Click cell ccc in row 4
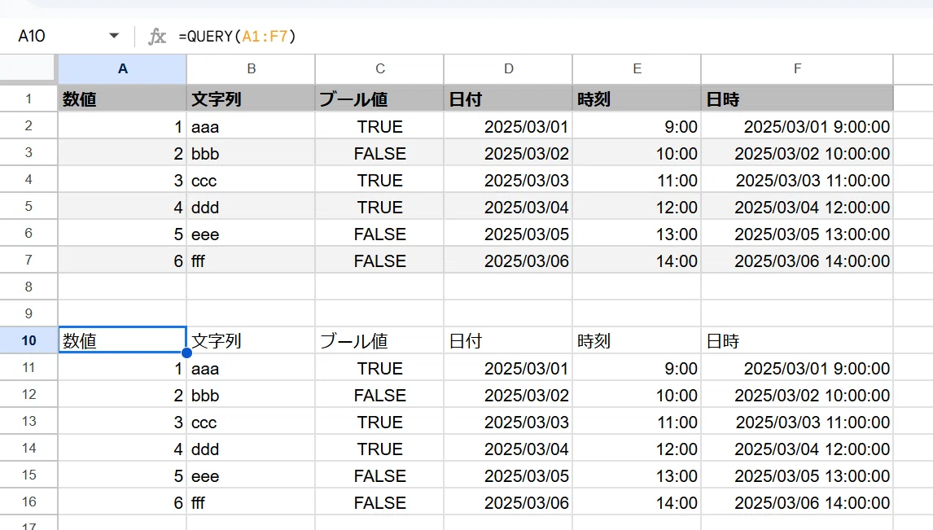933x530 pixels. tap(251, 180)
